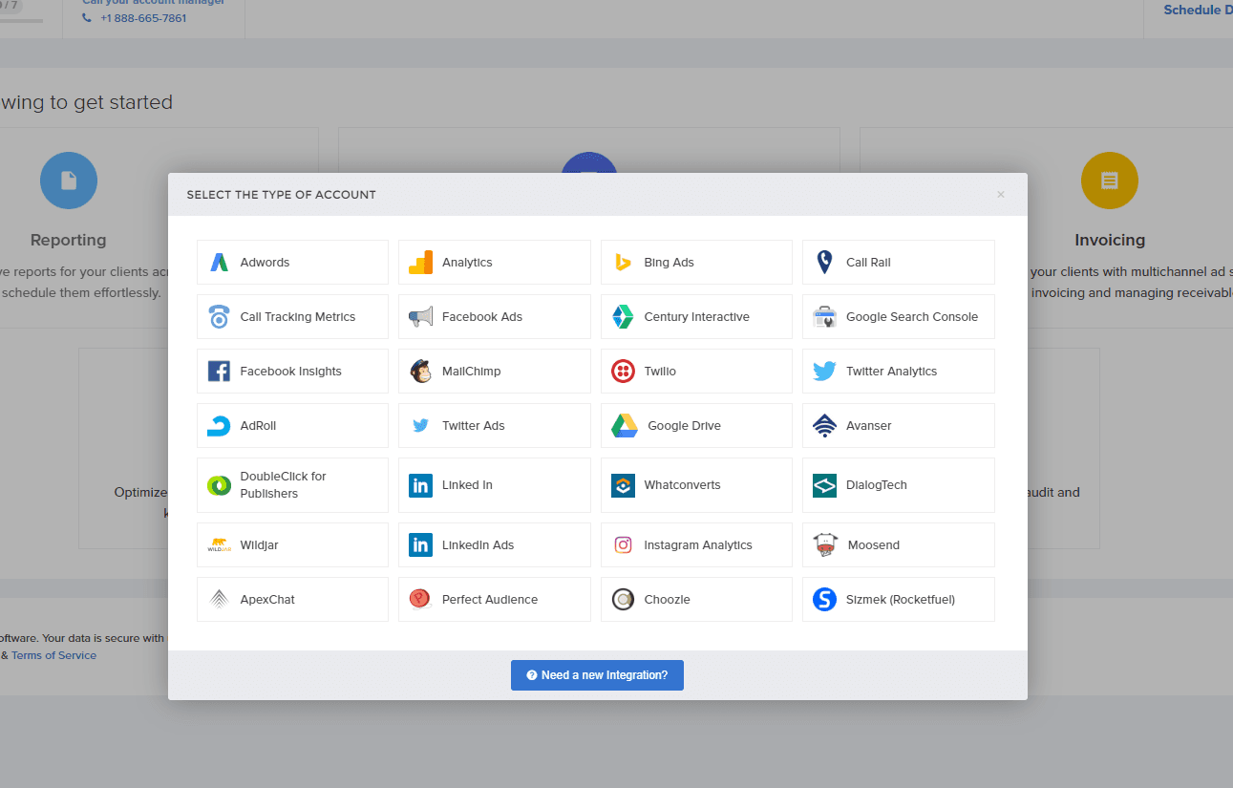
Task: Click the Reporting heading text
Action: coord(69,241)
